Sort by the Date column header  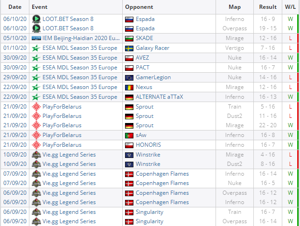[x=15, y=7]
